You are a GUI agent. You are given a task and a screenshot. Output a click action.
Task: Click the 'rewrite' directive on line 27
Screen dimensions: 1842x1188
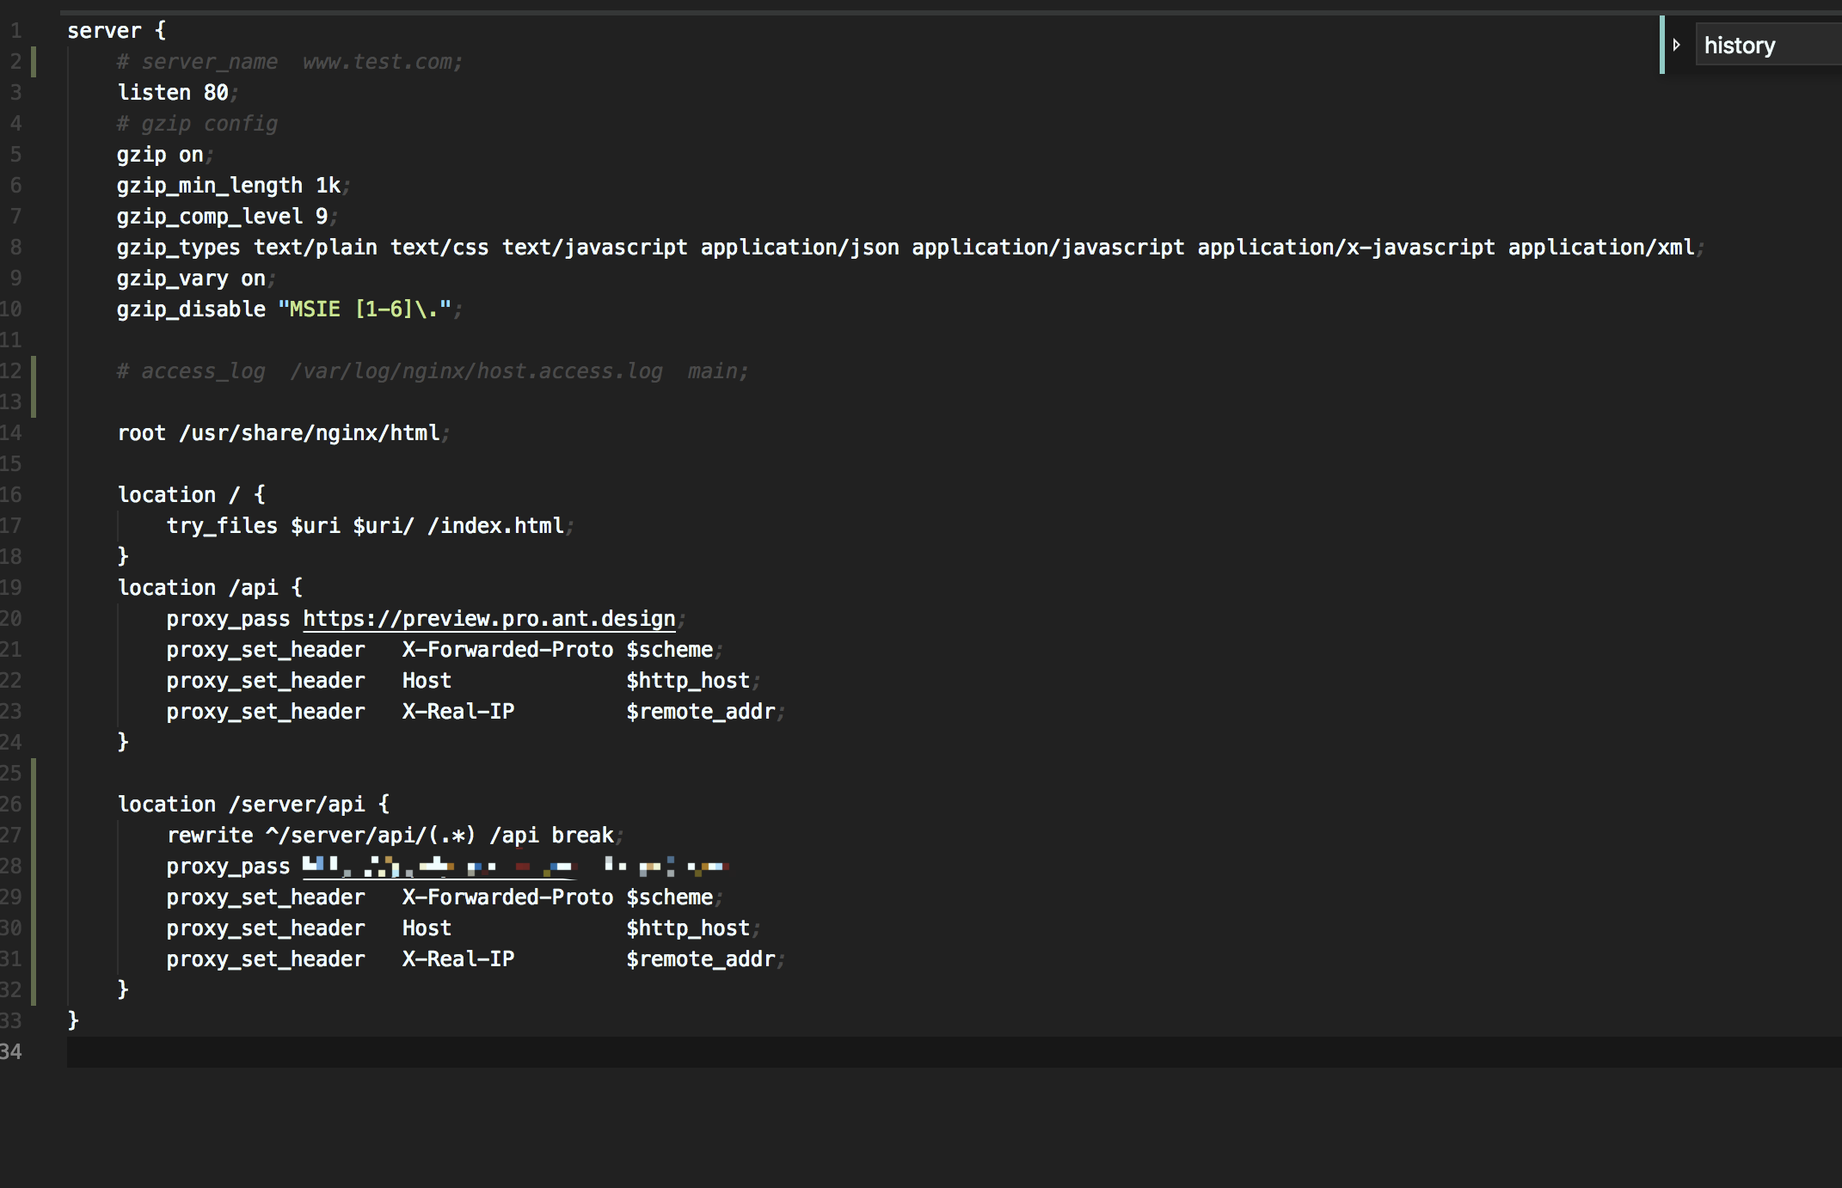click(x=210, y=836)
